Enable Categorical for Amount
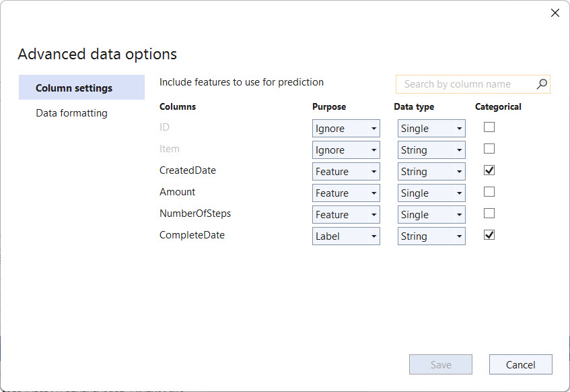Screen dimensions: 570x392 click(x=489, y=192)
